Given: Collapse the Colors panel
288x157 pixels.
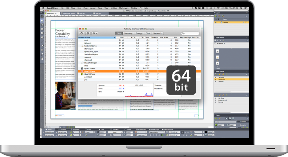Looking at the screenshot, I should point(215,115).
